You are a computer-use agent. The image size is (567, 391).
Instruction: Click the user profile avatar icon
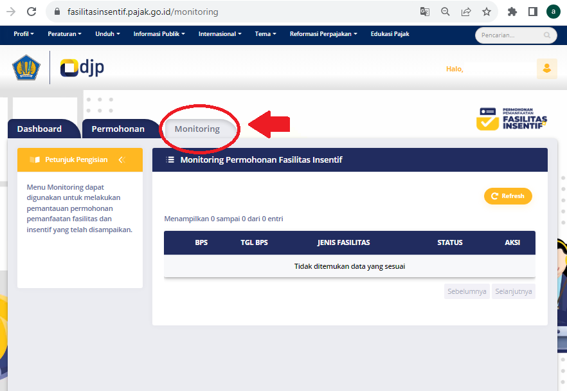tap(546, 68)
